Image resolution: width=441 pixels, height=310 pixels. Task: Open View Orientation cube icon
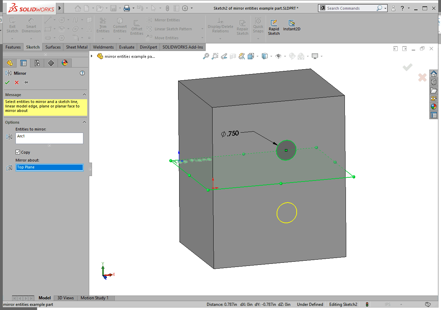251,56
